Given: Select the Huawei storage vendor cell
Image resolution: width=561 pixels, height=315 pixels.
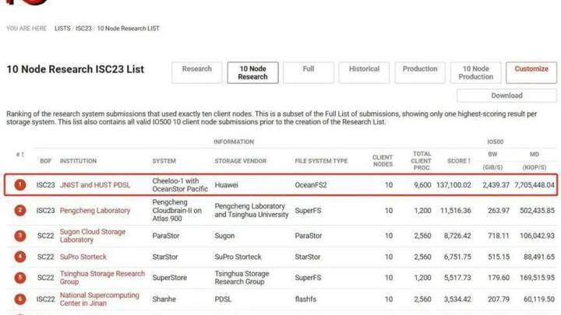Looking at the screenshot, I should point(226,185).
